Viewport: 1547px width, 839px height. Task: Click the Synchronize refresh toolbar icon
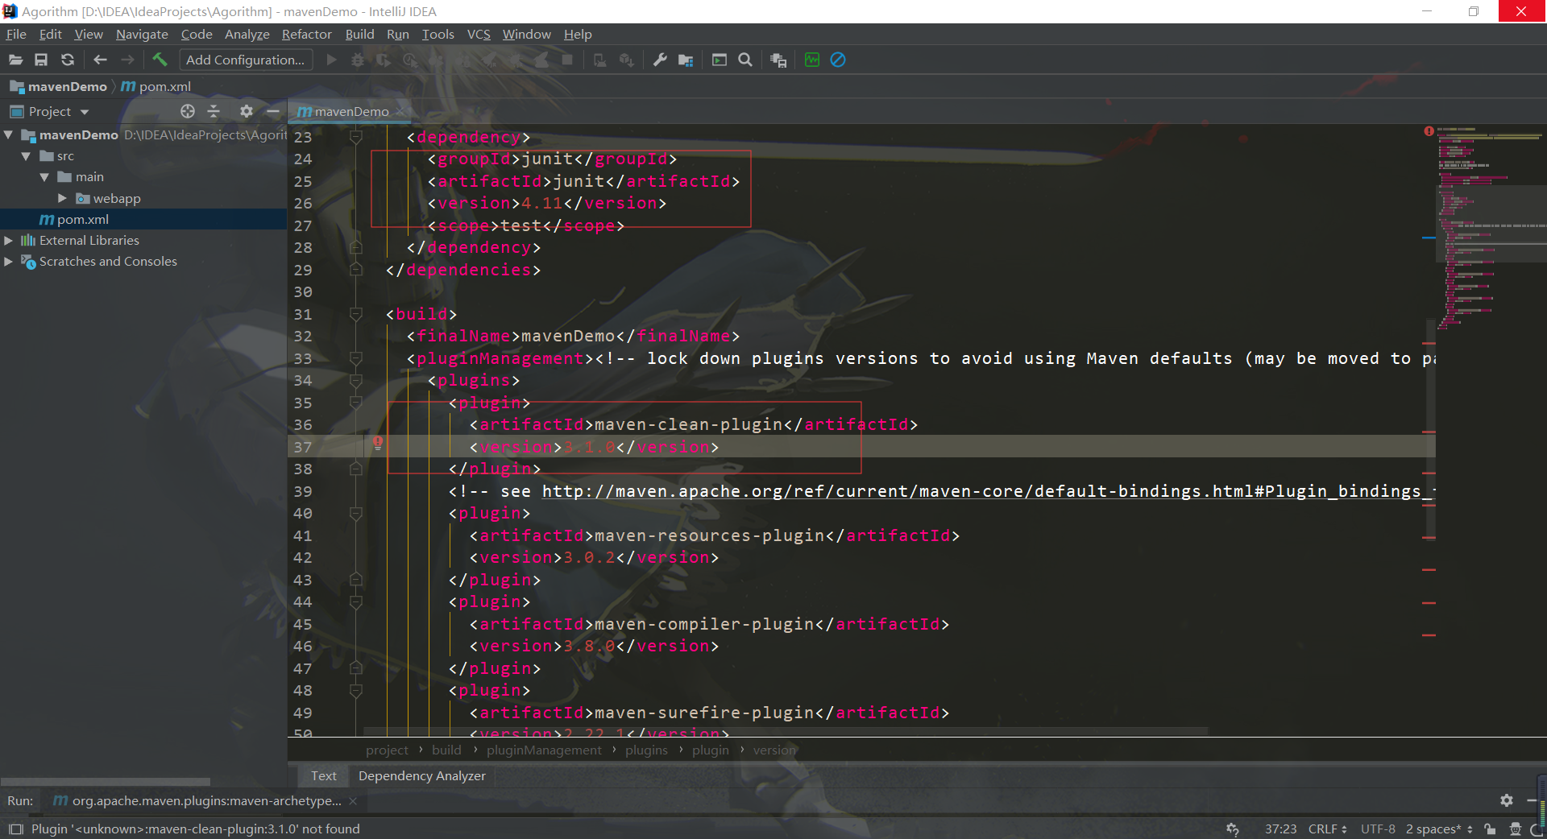[68, 60]
